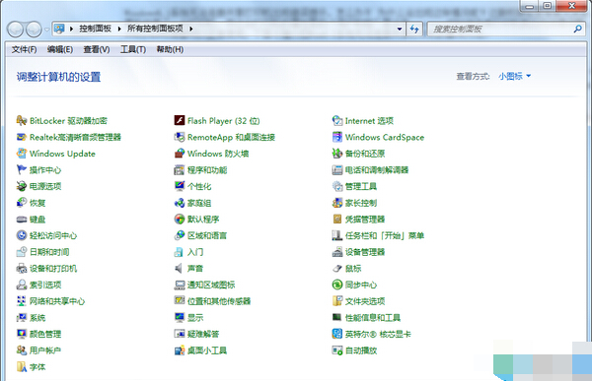
Task: Click the Flash Player (32 位) icon
Action: click(x=180, y=120)
